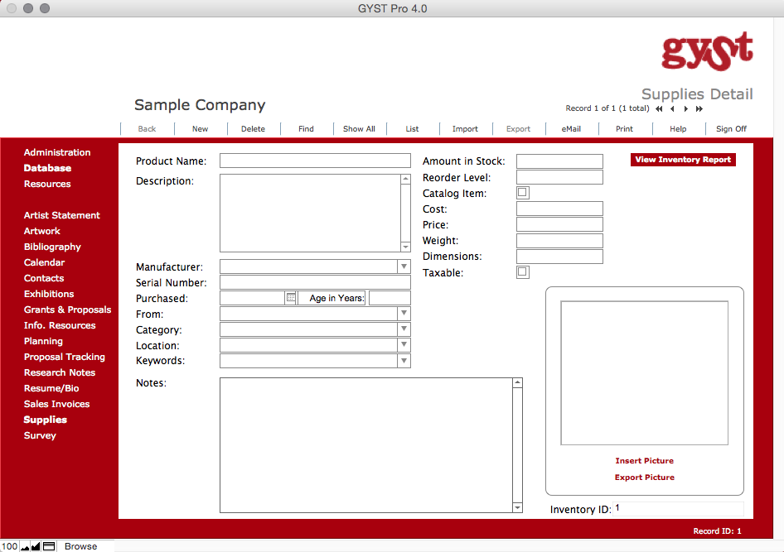Viewport: 784px width, 552px height.
Task: Click the empty picture container
Action: [644, 372]
